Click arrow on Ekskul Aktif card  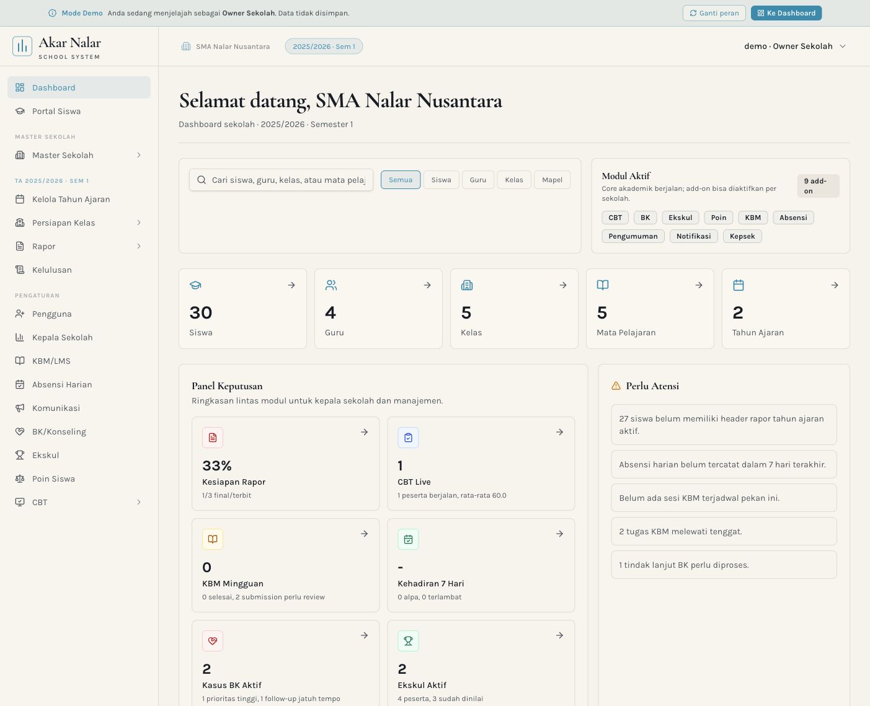pos(560,635)
